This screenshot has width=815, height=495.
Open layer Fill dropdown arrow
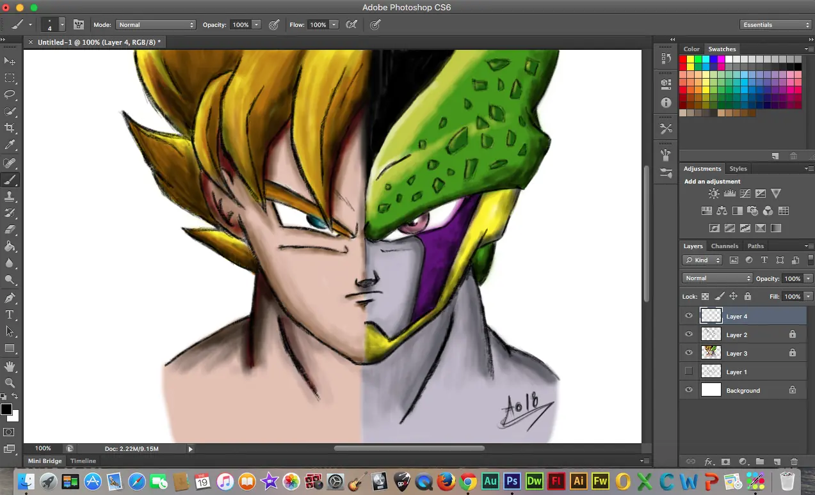[808, 296]
